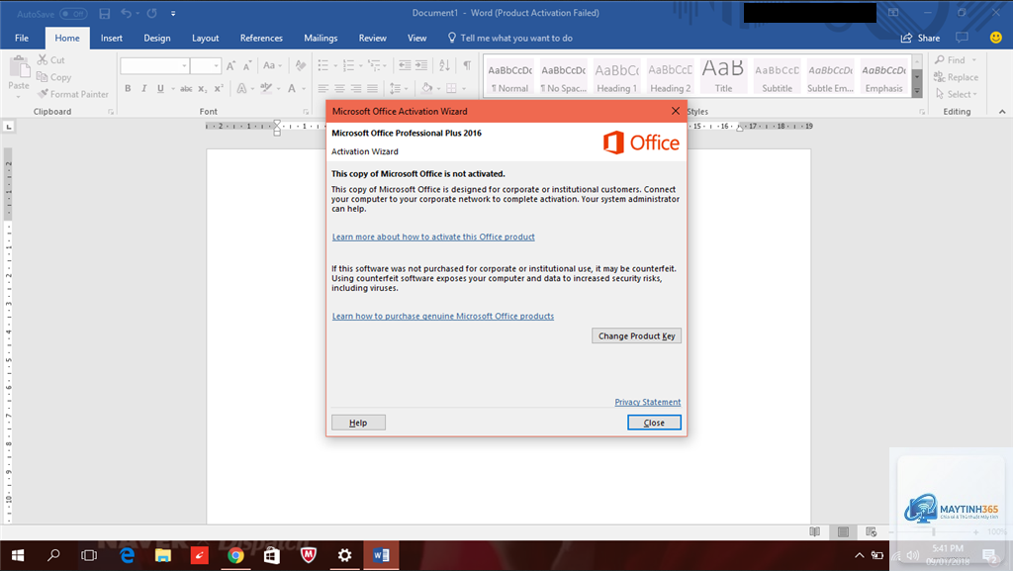The width and height of the screenshot is (1013, 571).
Task: Click the Text Effects icon
Action: (x=241, y=88)
